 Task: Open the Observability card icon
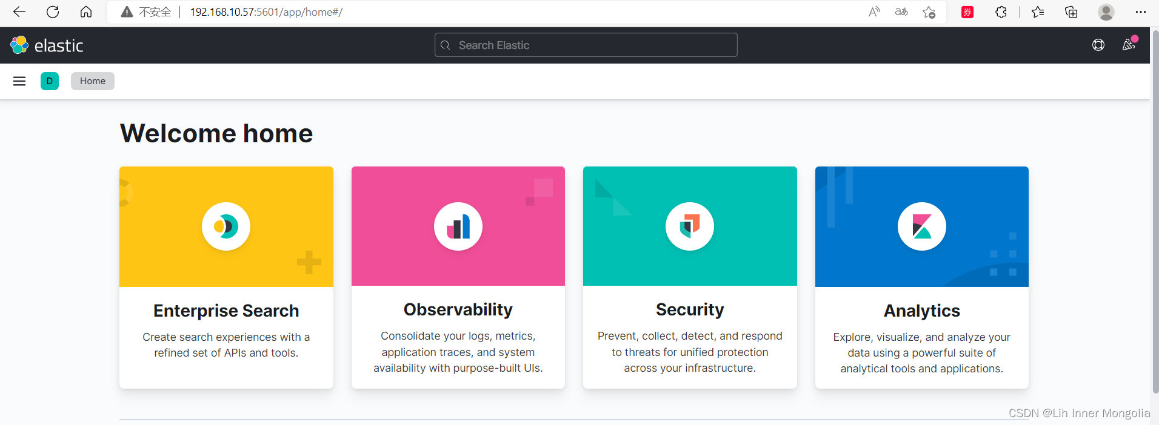(458, 226)
